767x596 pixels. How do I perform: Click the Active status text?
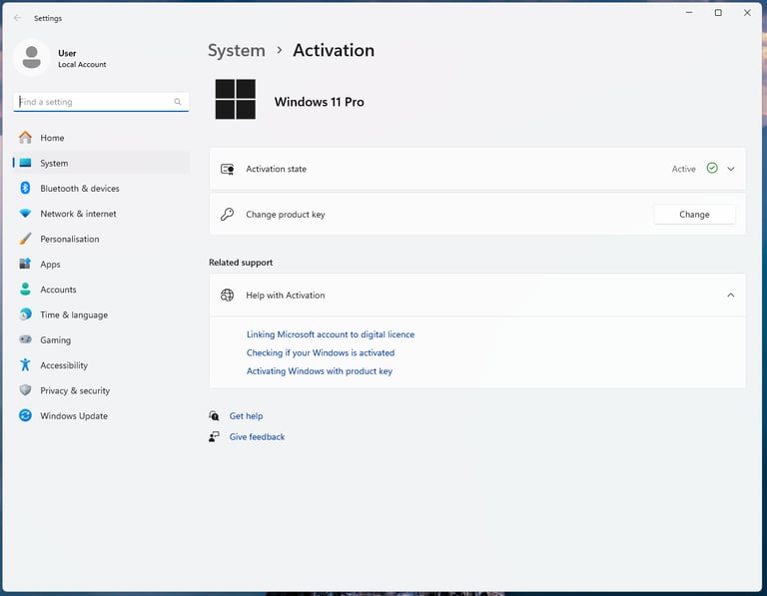[683, 169]
